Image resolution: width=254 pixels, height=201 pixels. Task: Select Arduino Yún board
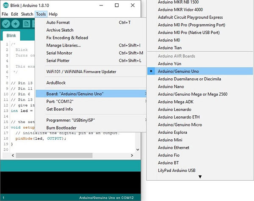click(x=200, y=63)
